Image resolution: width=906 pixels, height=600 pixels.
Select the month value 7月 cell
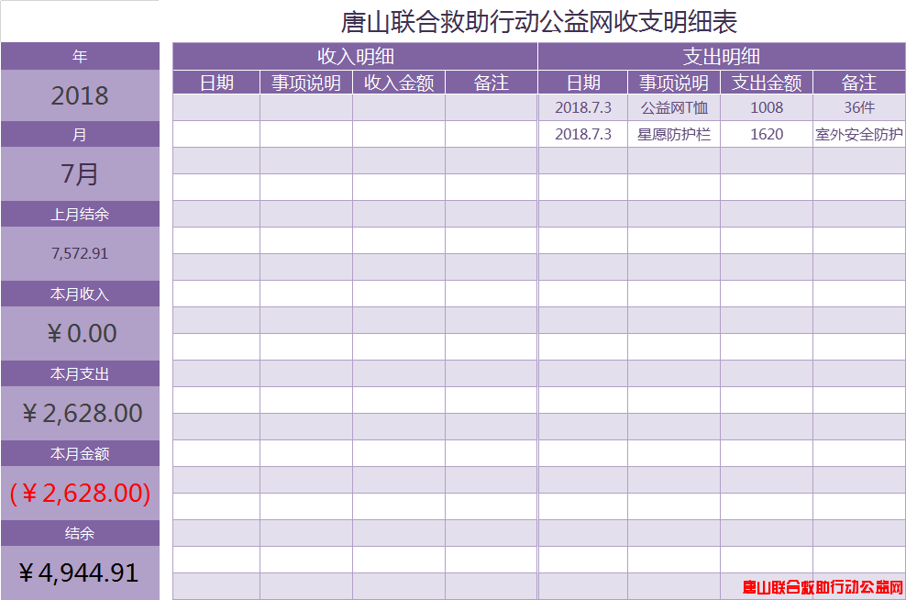pyautogui.click(x=80, y=173)
